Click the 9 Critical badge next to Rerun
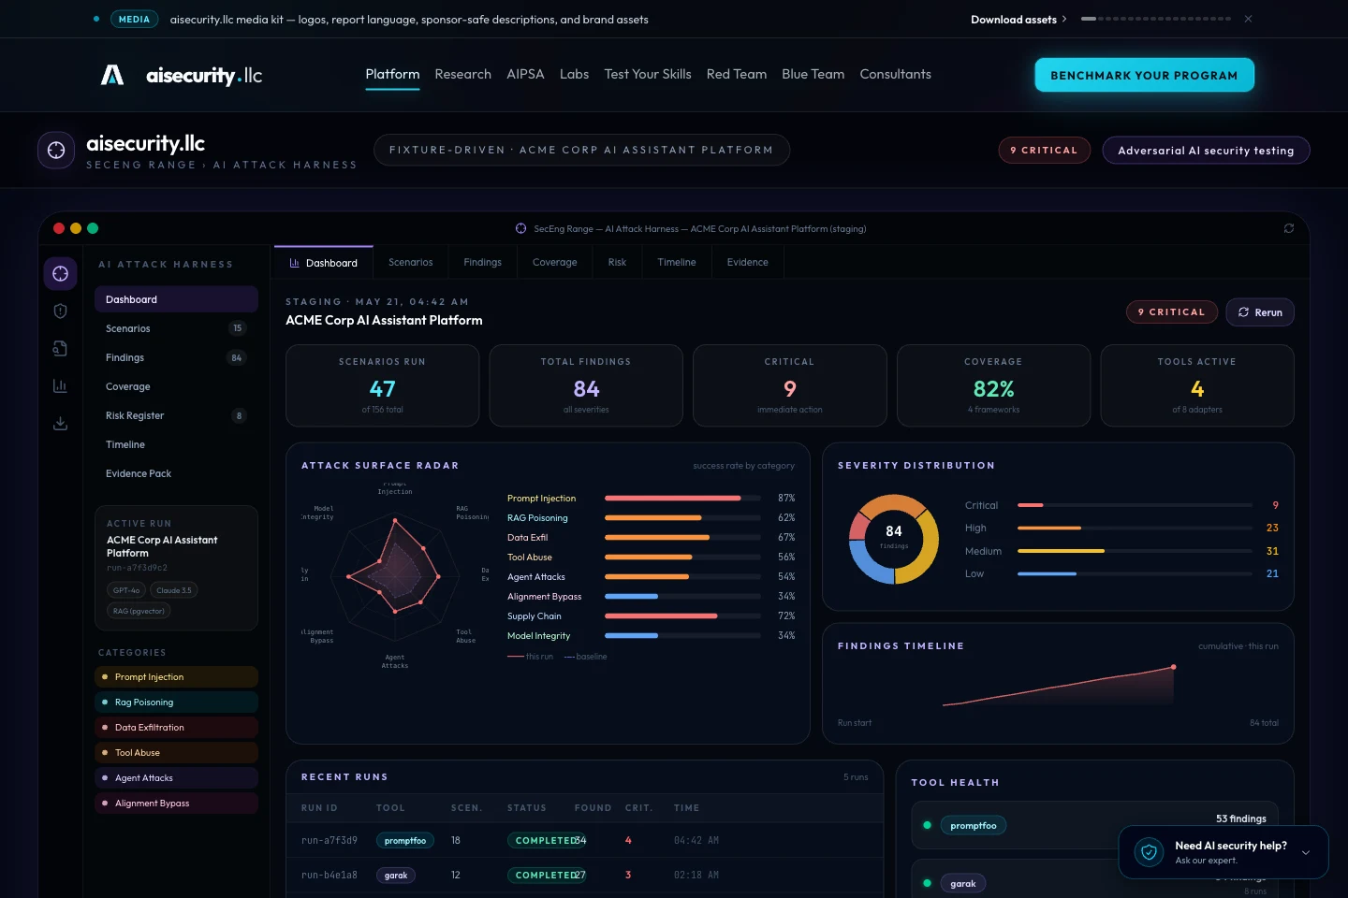The width and height of the screenshot is (1348, 898). pyautogui.click(x=1172, y=312)
